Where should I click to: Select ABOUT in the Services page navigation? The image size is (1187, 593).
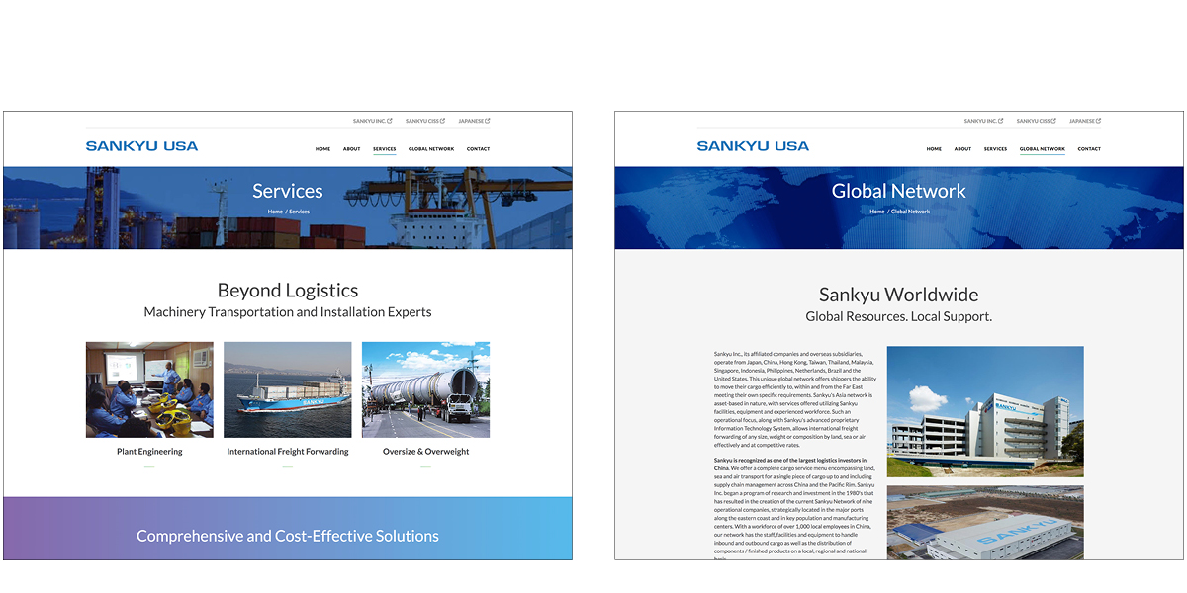351,149
